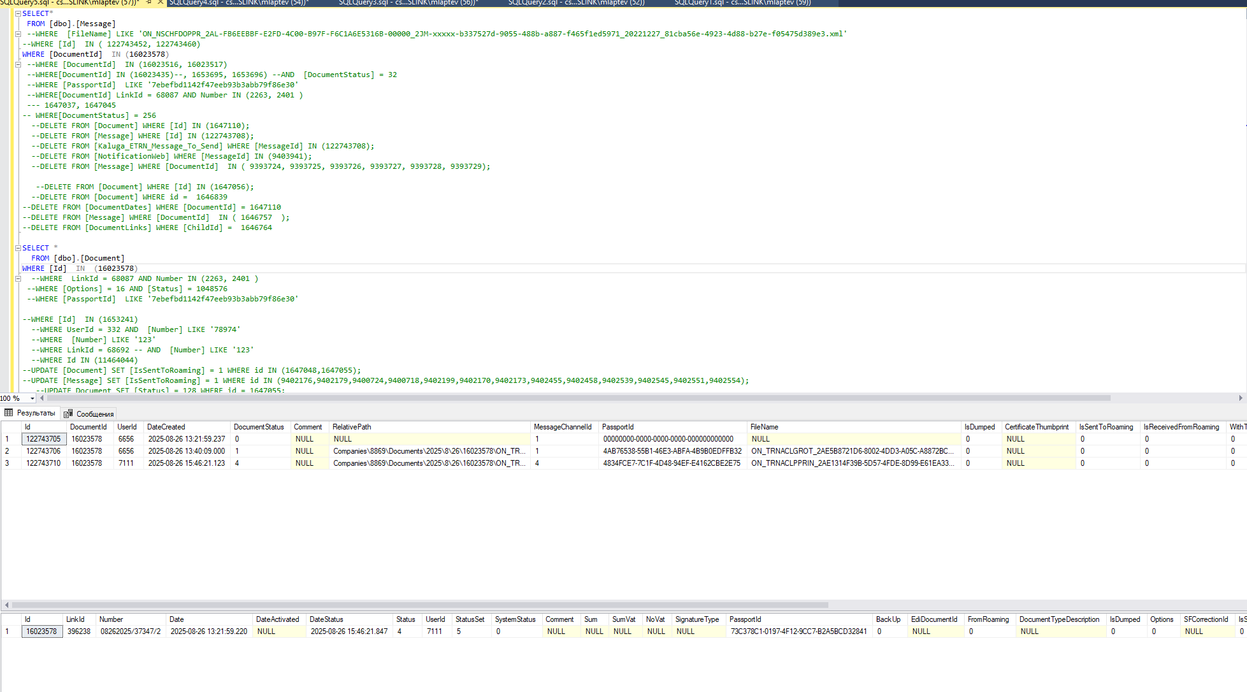Image resolution: width=1247 pixels, height=692 pixels.
Task: Pin the SQLQuery5.sql tab
Action: tap(148, 3)
